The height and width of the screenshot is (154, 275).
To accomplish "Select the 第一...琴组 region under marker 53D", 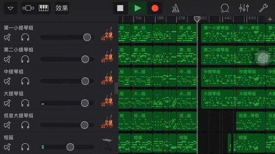I will tap(251, 33).
